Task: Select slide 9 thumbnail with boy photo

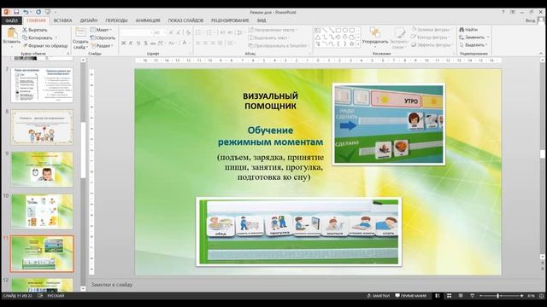Action: (42, 169)
